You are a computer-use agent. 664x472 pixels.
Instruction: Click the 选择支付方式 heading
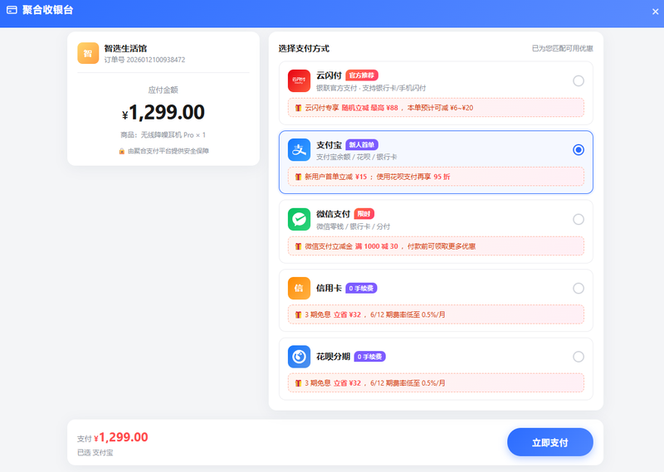[x=304, y=49]
